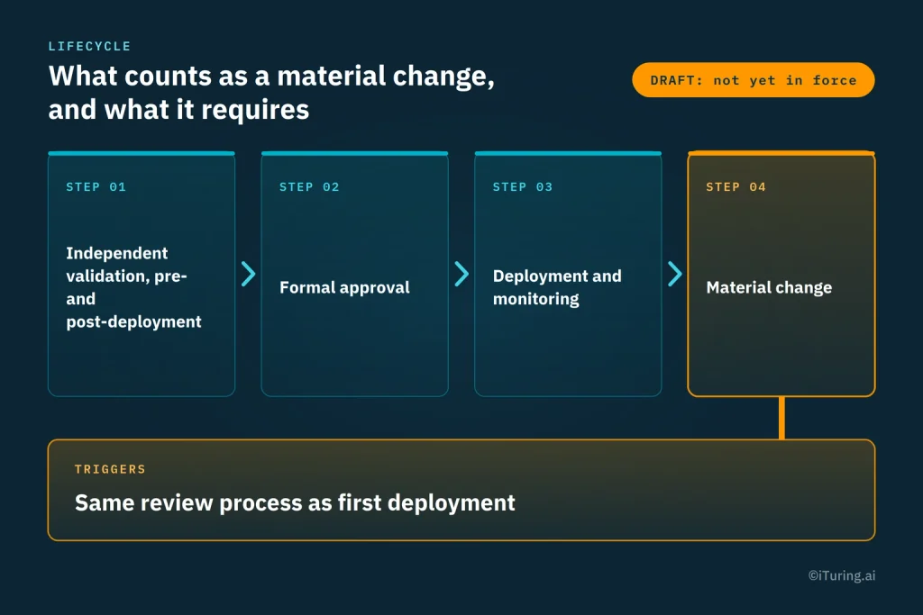Select the orange STEP 04 label

[x=736, y=187]
